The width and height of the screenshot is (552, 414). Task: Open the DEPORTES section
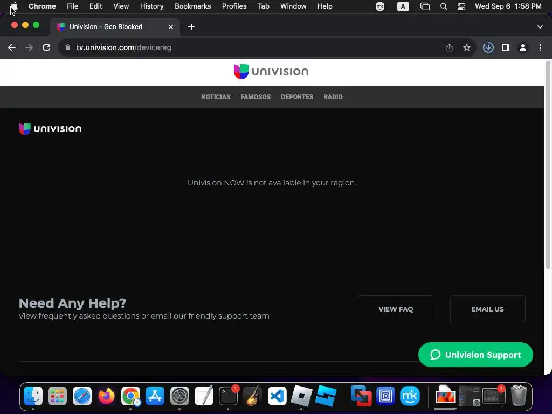click(297, 97)
